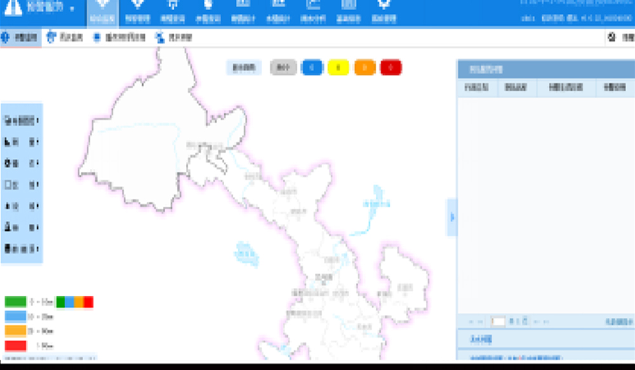Viewport: 635px width, 370px height.
Task: Click the page number input in right panel
Action: coord(498,321)
